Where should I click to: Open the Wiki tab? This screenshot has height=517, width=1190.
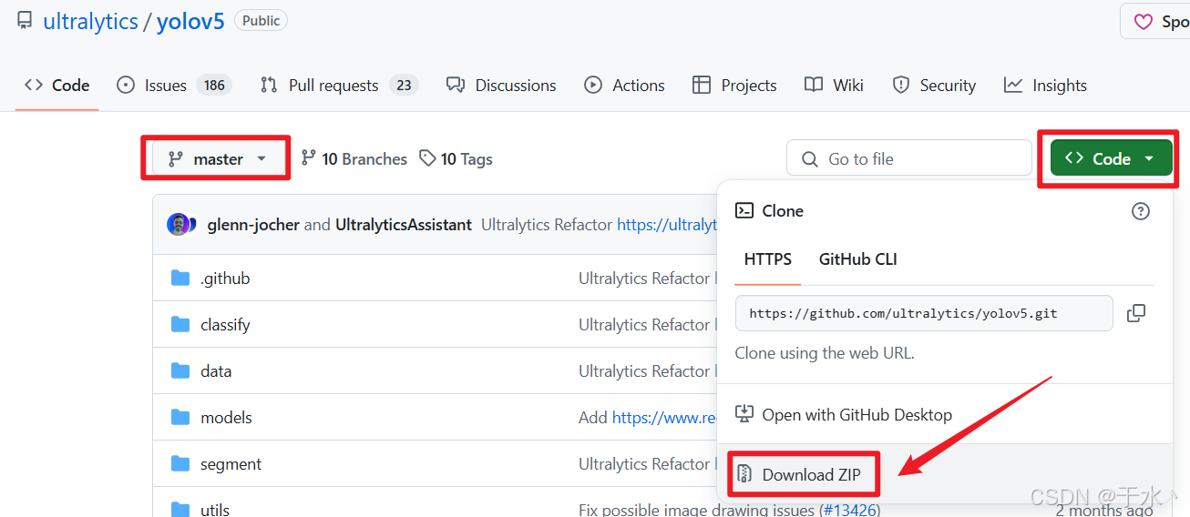coord(834,85)
